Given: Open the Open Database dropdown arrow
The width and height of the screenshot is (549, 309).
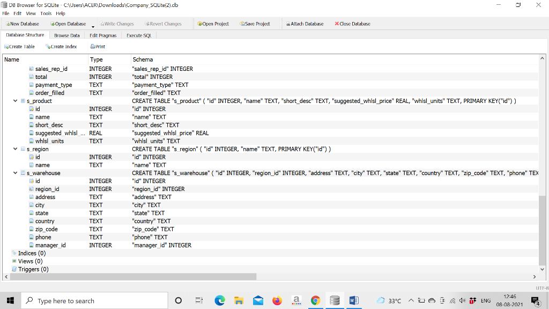Looking at the screenshot, I should tap(92, 25).
